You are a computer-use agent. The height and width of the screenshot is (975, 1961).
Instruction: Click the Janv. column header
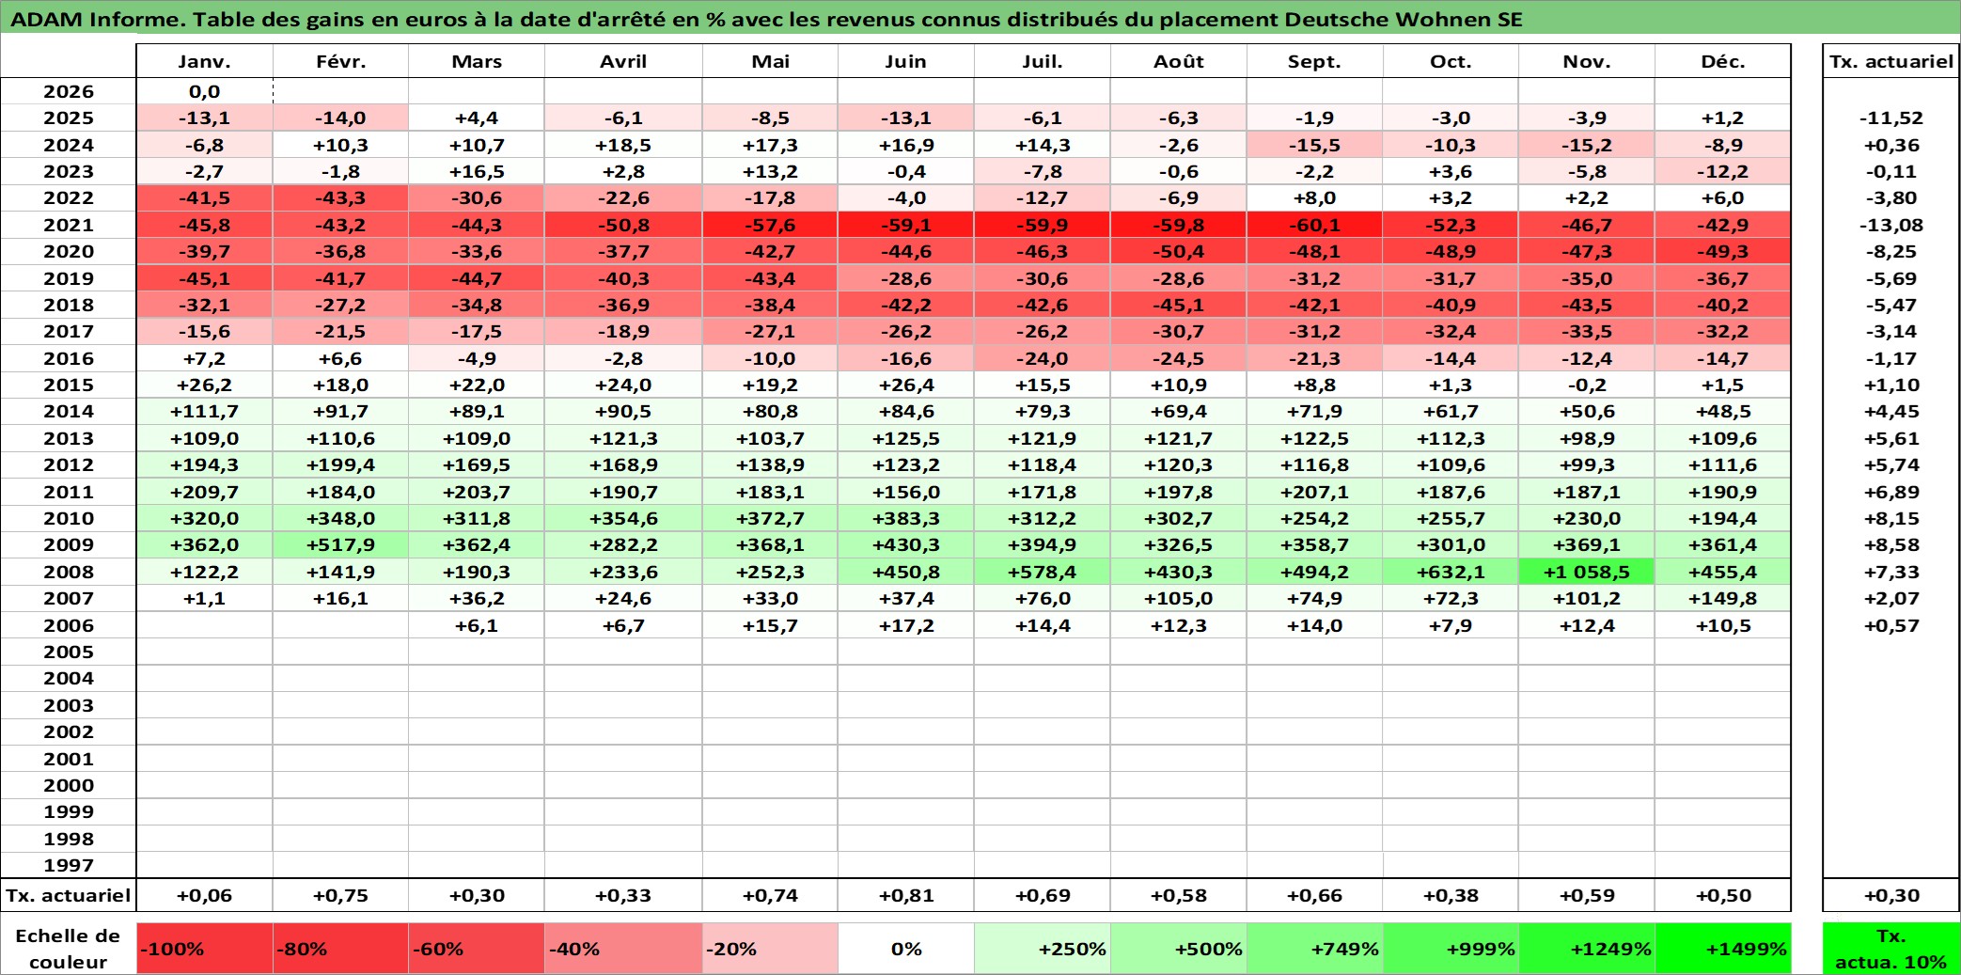[205, 61]
